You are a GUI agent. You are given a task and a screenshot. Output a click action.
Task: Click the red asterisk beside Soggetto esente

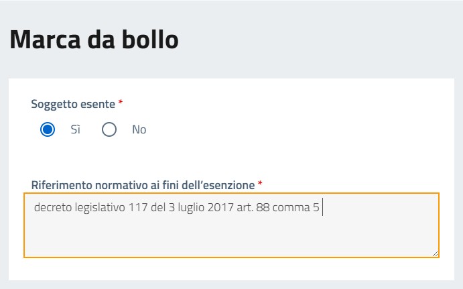[121, 103]
